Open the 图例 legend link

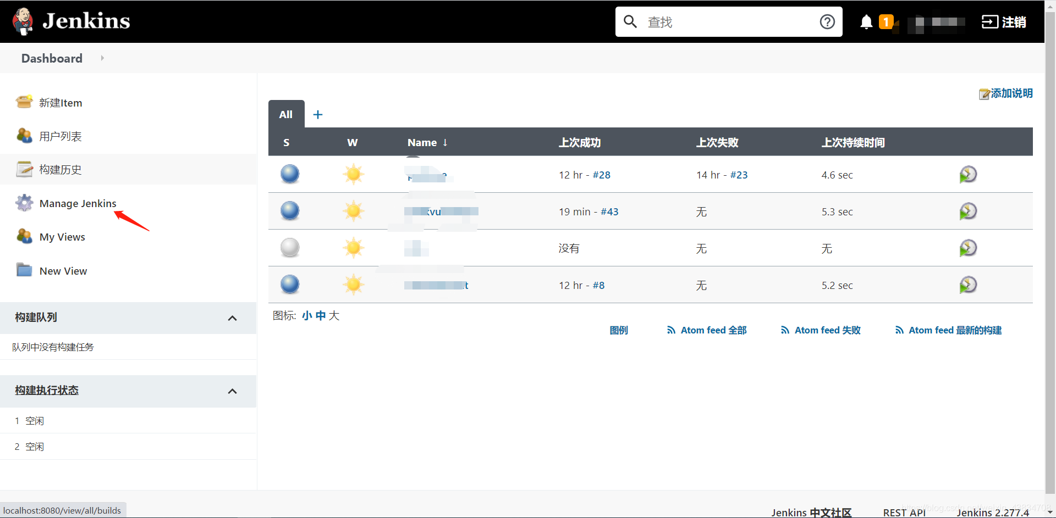(x=619, y=330)
